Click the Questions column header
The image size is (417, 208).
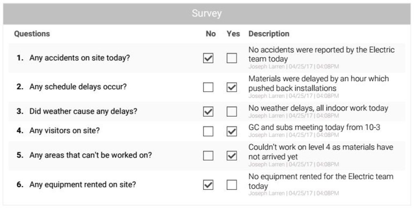pos(32,34)
